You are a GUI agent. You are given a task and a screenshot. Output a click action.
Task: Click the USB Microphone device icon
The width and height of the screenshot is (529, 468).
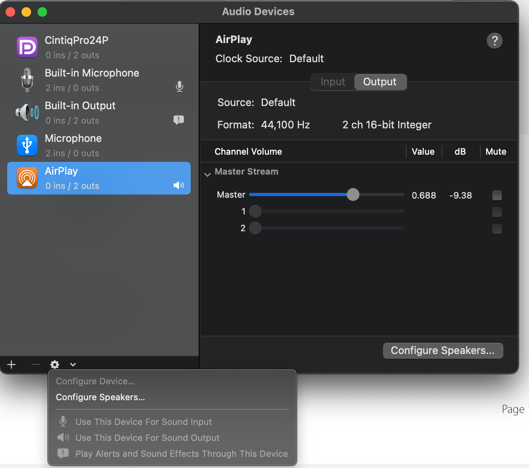tap(27, 145)
